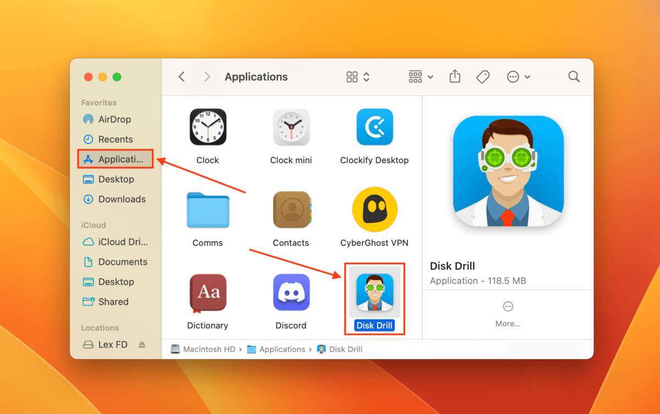Viewport: 660px width, 414px height.
Task: Click Disk Drill in the path bar
Action: (340, 349)
